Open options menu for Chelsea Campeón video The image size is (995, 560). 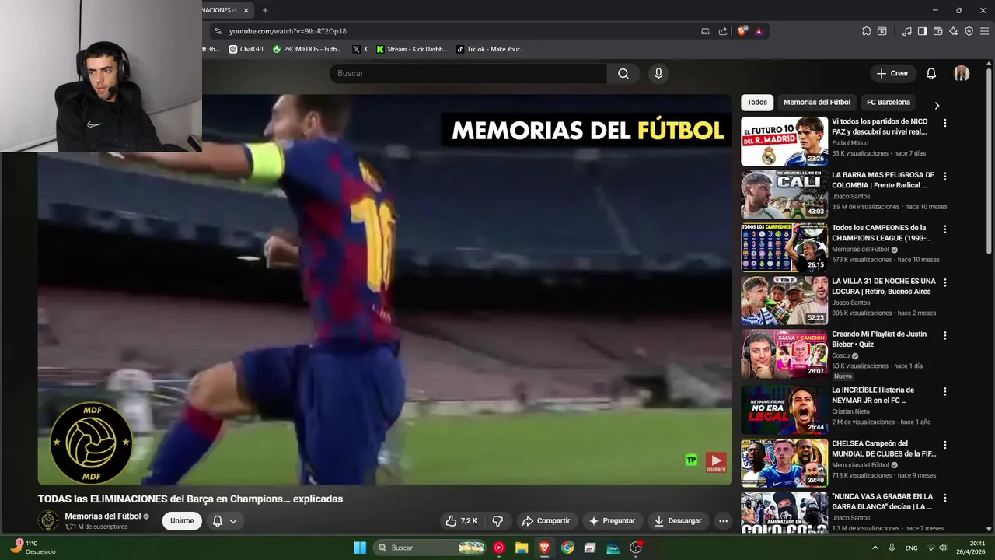click(945, 445)
